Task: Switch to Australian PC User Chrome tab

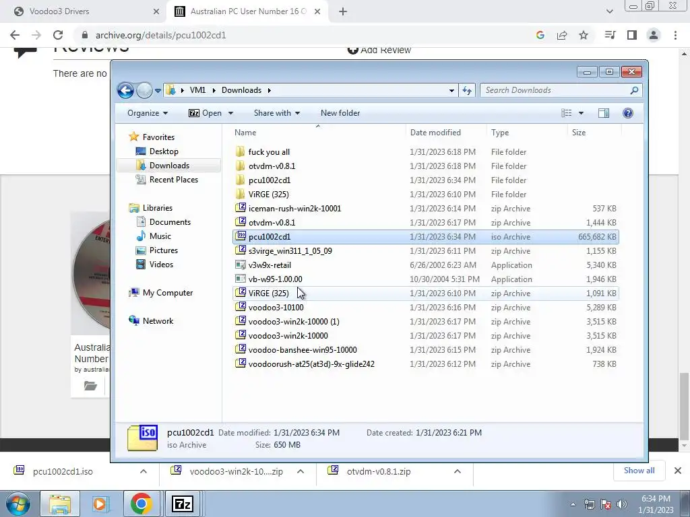Action: pos(247,11)
